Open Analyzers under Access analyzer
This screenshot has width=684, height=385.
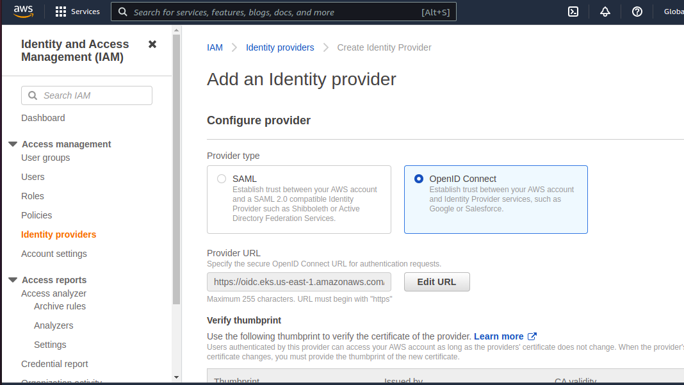coord(54,325)
